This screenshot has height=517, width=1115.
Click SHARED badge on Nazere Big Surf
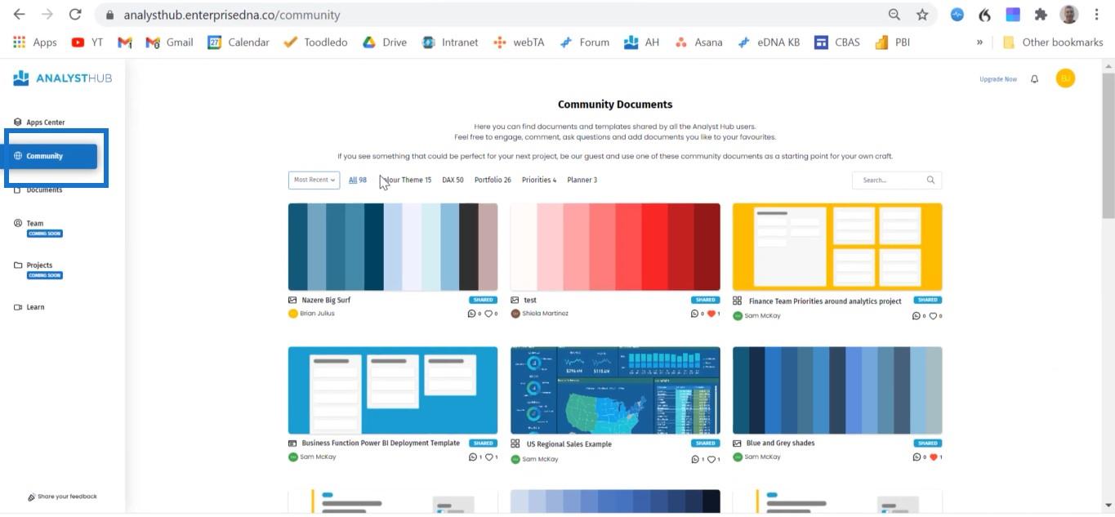(x=484, y=300)
